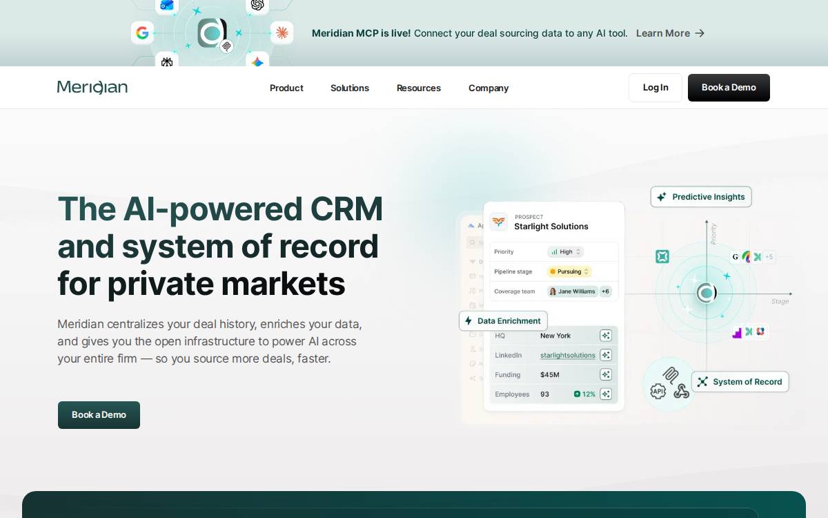Open the Priority High dropdown
828x518 pixels.
566,252
